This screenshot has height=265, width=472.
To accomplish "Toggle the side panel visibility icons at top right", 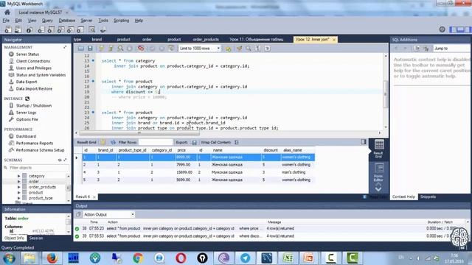I will (x=460, y=29).
